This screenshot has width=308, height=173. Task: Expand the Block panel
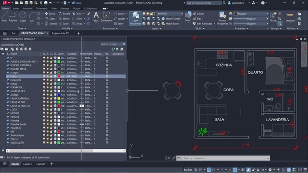(200, 28)
